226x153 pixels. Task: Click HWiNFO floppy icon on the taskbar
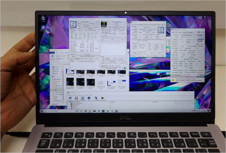click(116, 111)
